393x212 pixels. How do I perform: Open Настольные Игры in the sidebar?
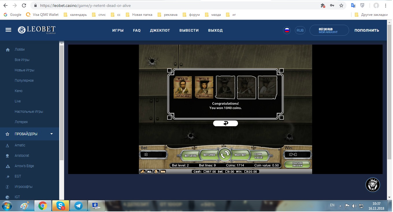coord(29,112)
